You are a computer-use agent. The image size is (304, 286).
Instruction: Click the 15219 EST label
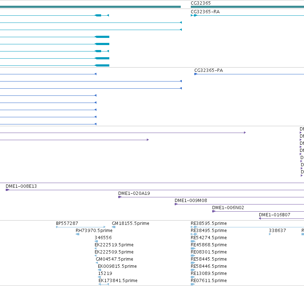(105, 273)
